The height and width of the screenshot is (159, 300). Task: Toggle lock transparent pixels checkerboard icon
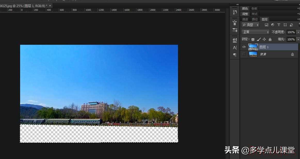coord(253,39)
